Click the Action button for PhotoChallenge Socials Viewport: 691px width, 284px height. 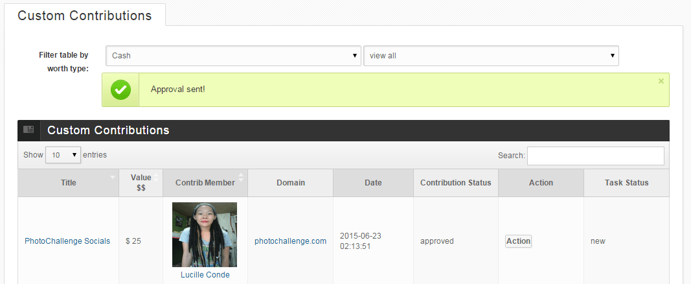point(518,241)
